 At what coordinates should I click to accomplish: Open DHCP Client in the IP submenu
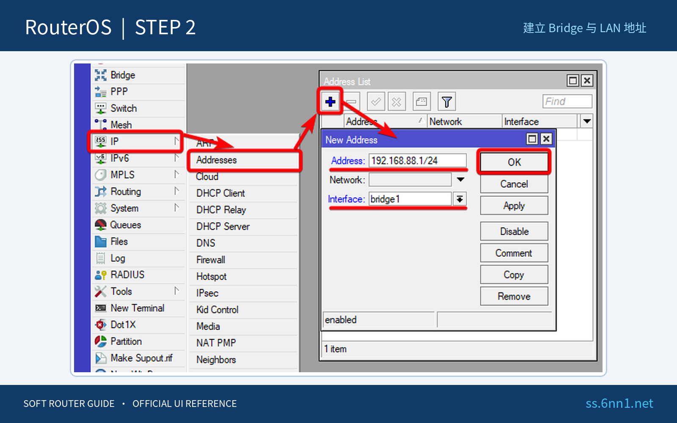(x=243, y=193)
